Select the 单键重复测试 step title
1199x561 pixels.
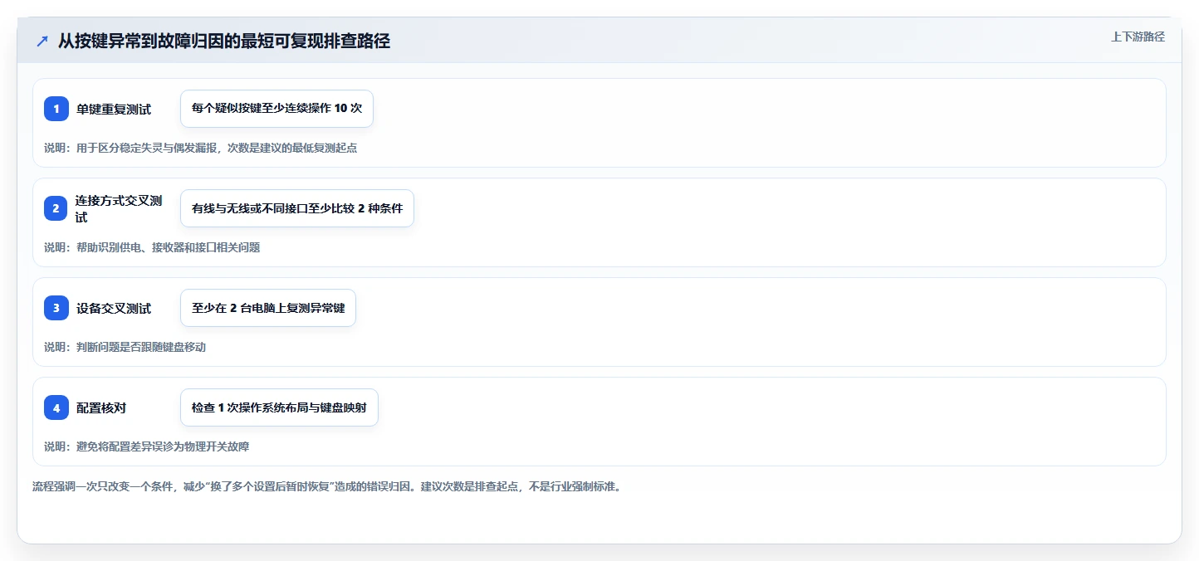coord(114,109)
